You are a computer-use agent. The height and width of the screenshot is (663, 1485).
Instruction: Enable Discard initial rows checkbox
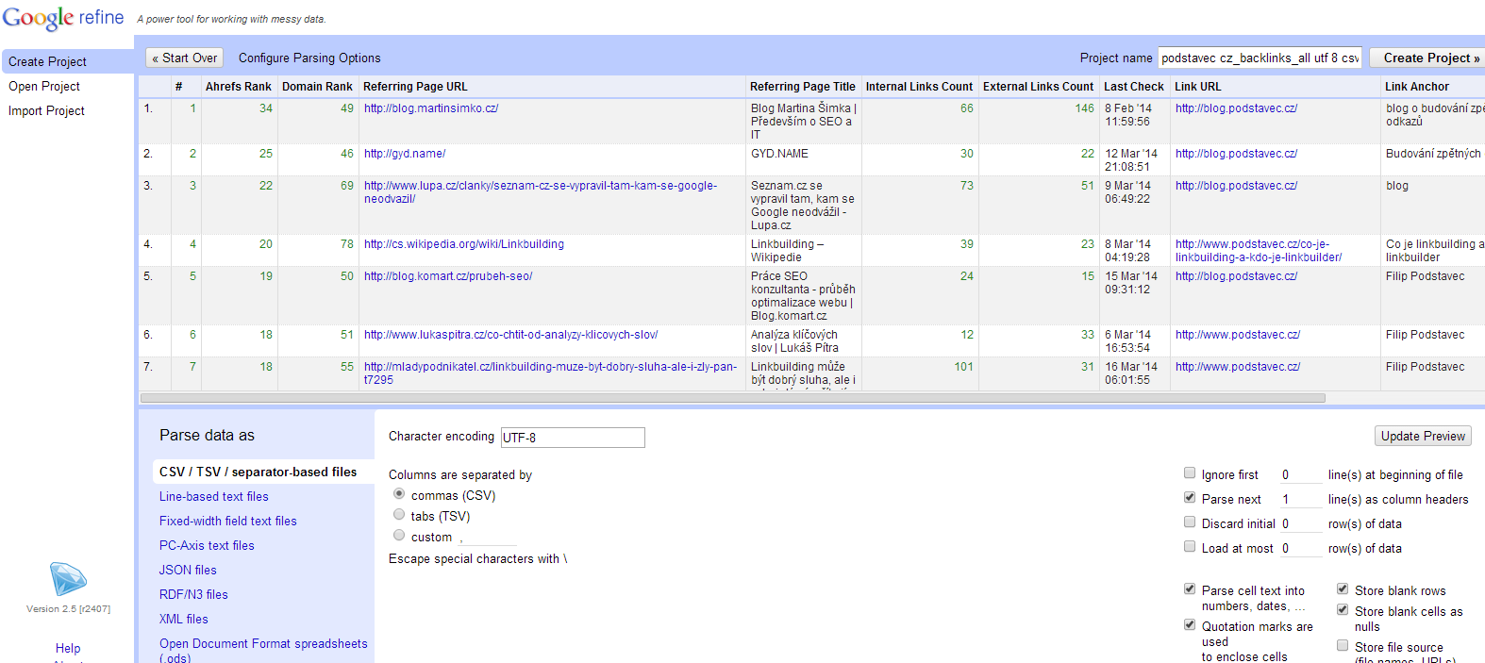[1190, 522]
